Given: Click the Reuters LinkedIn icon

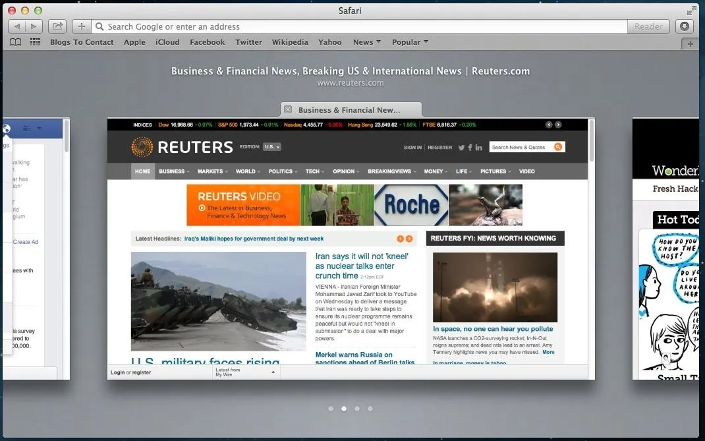Looking at the screenshot, I should point(478,147).
